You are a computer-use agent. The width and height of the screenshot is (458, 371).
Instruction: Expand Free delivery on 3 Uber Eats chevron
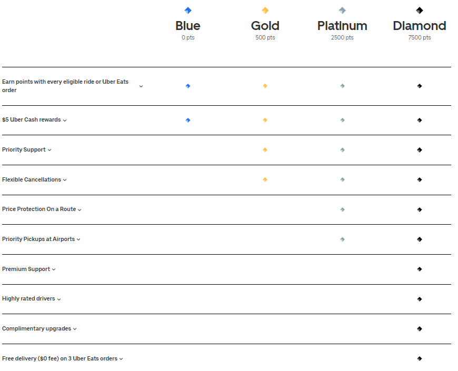[121, 359]
